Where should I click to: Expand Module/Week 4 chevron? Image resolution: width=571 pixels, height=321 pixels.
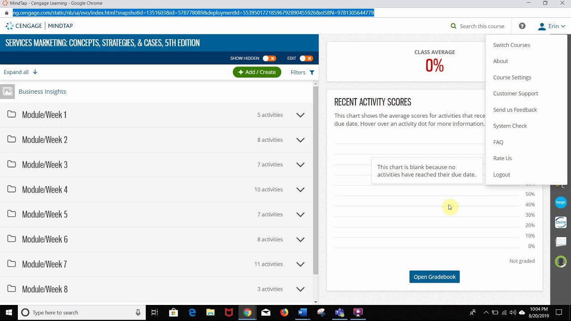click(x=301, y=189)
